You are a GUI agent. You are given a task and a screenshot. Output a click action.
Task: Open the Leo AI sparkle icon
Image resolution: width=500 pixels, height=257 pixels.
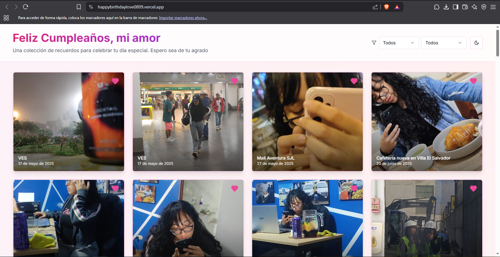(474, 7)
